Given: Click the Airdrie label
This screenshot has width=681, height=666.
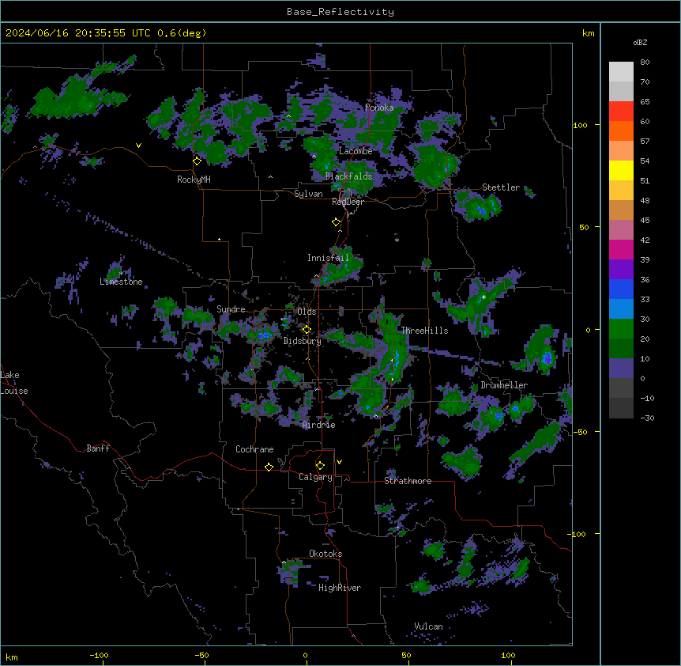Looking at the screenshot, I should tap(319, 425).
